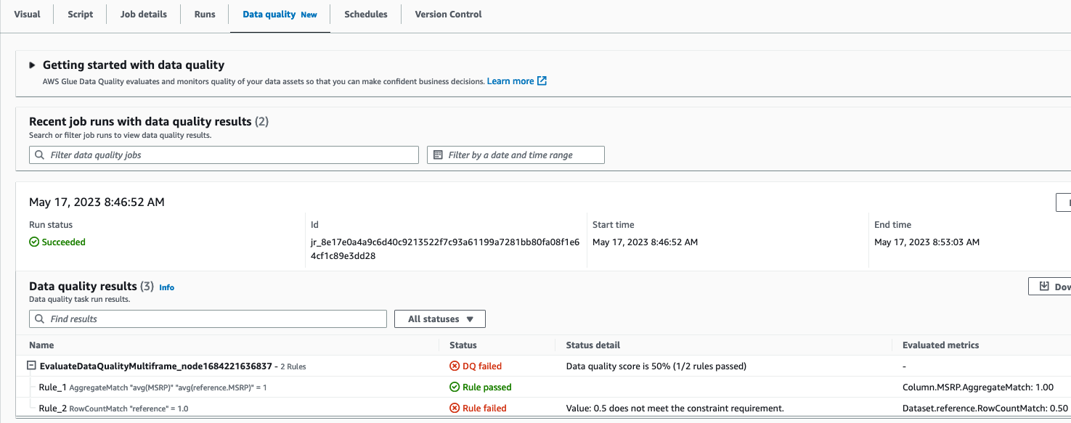Viewport: 1071px width, 423px height.
Task: Select the Schedules tab
Action: click(365, 15)
